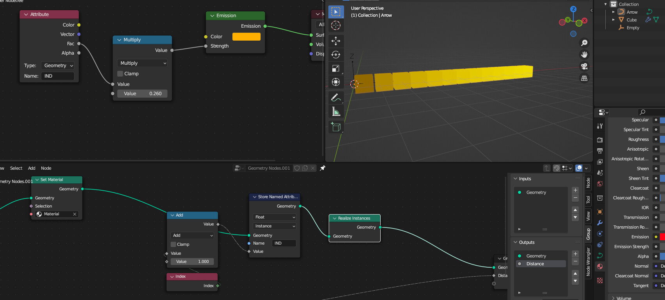Open the Instance domain dropdown
665x300 pixels.
click(275, 226)
